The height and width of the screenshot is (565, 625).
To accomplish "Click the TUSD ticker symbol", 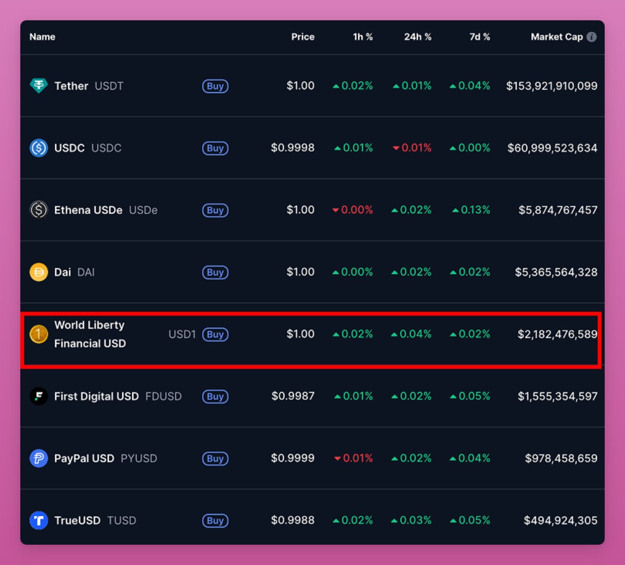I will tap(122, 520).
